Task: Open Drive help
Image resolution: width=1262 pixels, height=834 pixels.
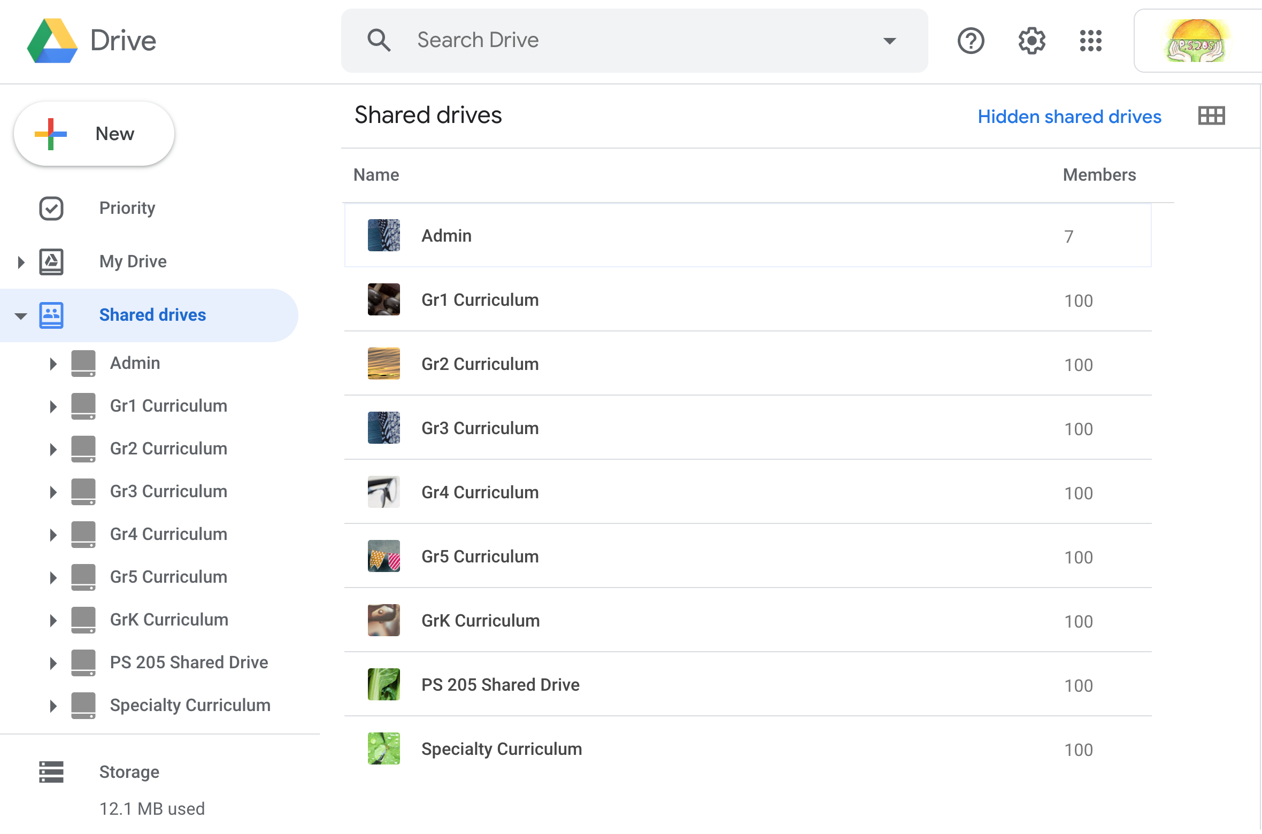Action: point(971,40)
